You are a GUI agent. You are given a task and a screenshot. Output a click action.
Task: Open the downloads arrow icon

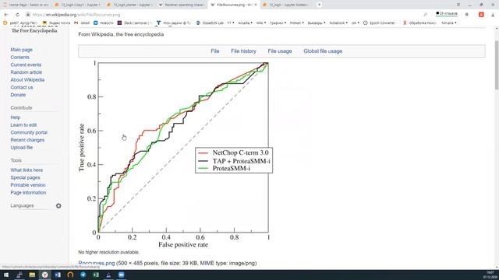coord(493,15)
